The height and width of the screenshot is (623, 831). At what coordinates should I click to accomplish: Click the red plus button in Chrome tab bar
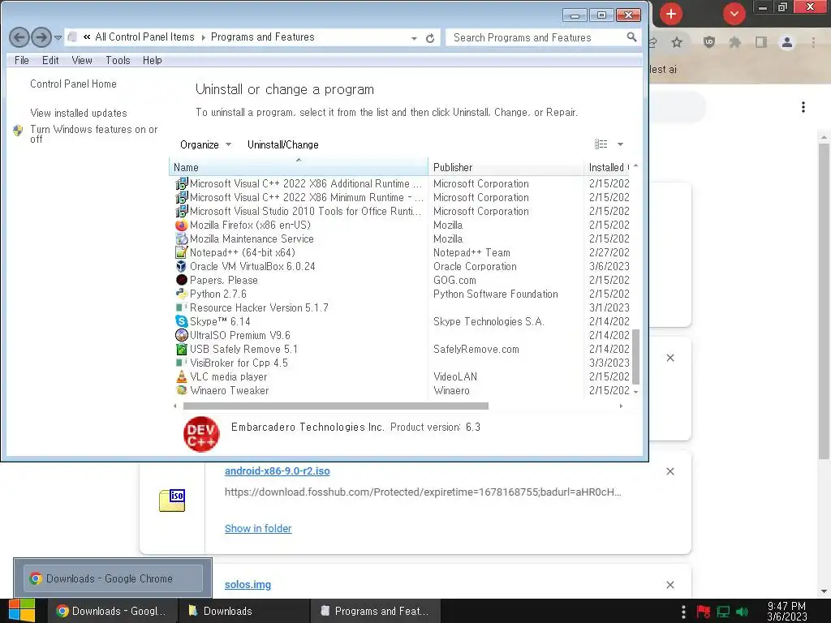[x=671, y=14]
